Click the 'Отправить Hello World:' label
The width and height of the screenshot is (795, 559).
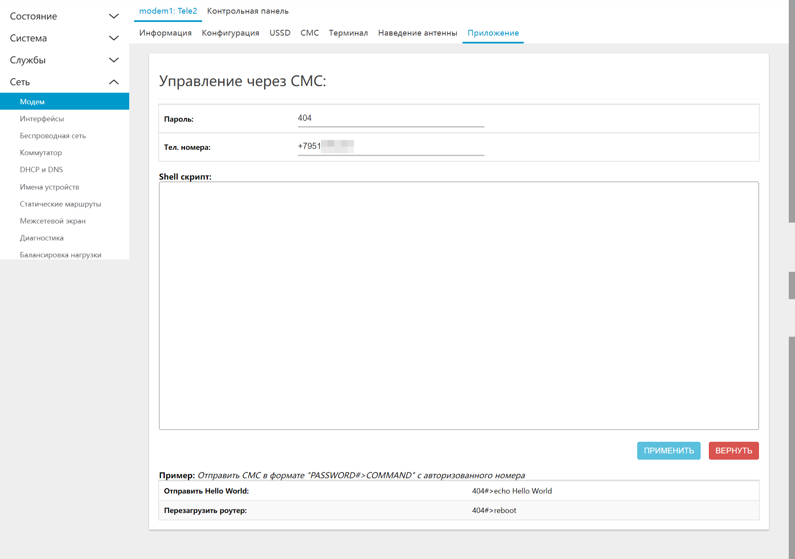[x=206, y=491]
